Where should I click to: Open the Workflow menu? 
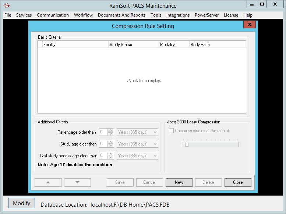pos(83,15)
